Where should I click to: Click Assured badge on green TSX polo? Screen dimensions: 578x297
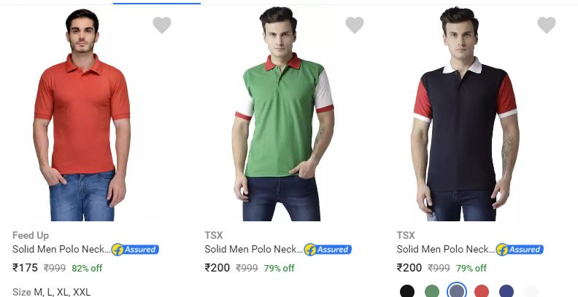(x=328, y=250)
